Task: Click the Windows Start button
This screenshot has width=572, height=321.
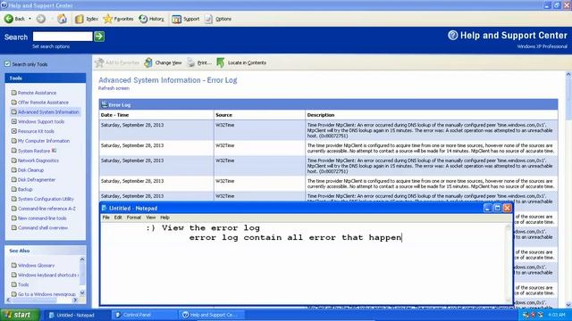Action: (x=20, y=315)
